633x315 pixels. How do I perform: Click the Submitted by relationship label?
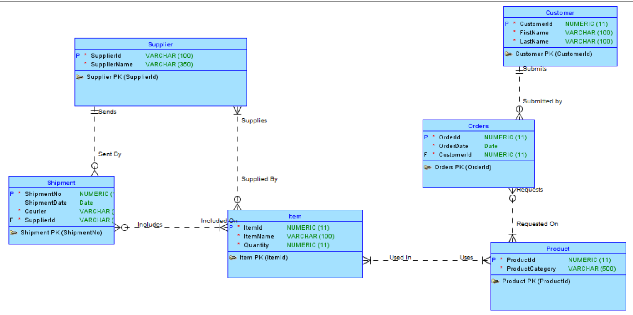click(x=543, y=101)
